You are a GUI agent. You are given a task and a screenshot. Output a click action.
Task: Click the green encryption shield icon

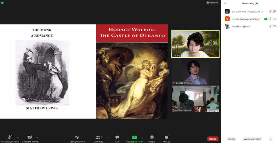coord(2,3)
